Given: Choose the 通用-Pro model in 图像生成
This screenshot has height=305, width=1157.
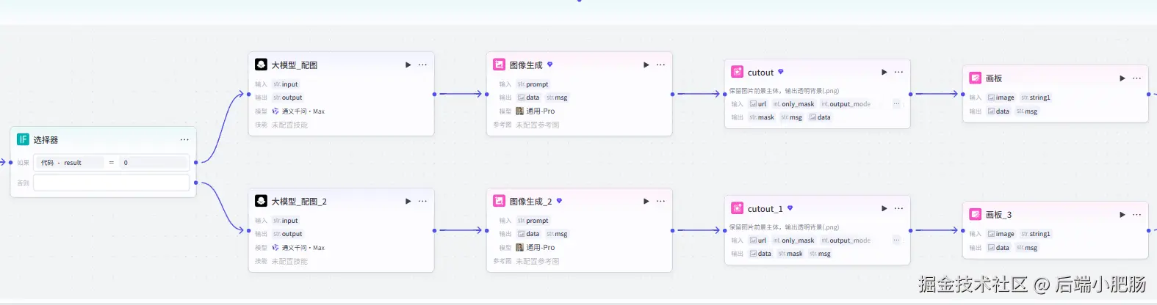Looking at the screenshot, I should tap(540, 111).
